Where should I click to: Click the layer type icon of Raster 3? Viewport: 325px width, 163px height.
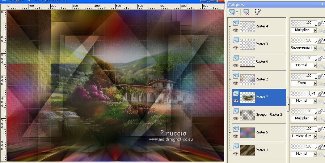point(236,40)
